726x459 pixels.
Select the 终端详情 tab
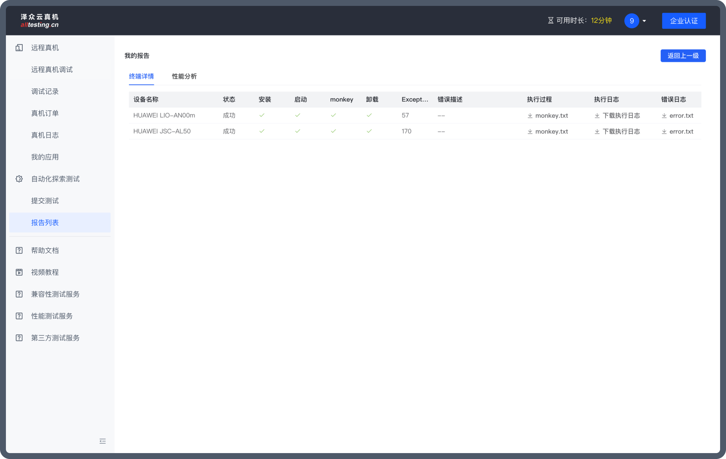click(x=141, y=76)
